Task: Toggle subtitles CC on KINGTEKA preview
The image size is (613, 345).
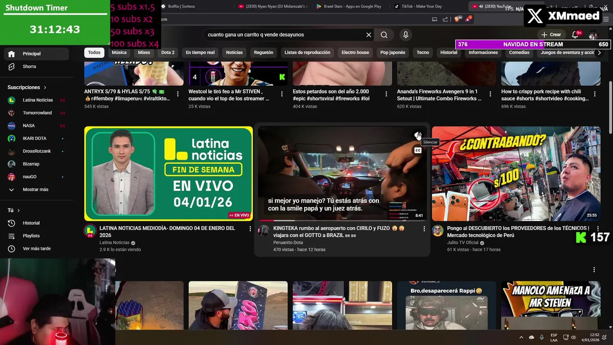Action: 418,150
